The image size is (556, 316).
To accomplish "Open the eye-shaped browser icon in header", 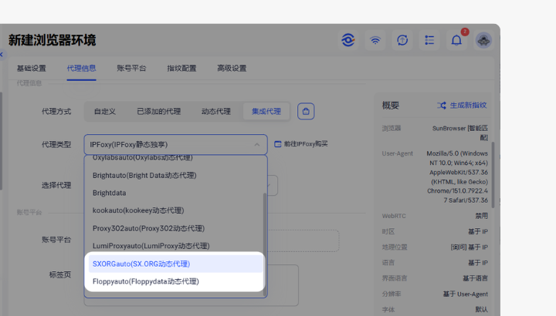I will (x=347, y=40).
